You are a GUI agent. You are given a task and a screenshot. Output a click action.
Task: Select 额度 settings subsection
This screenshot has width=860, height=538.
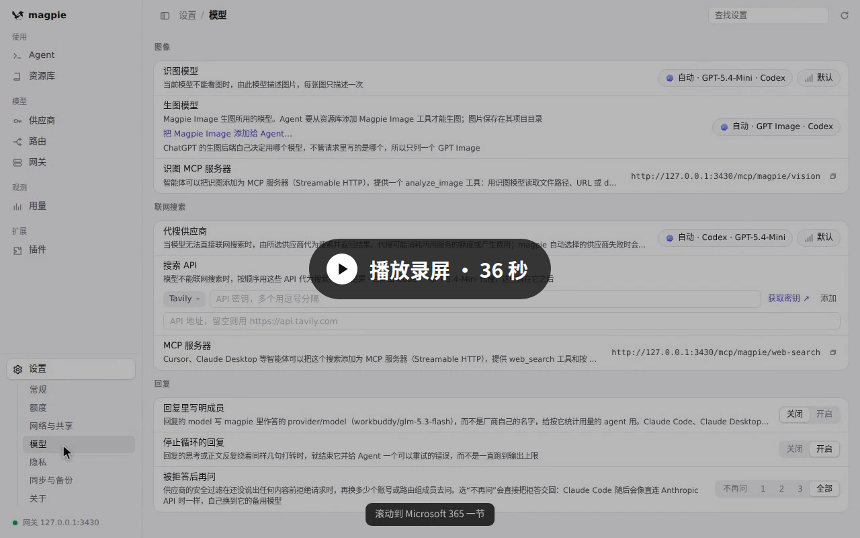pos(79,408)
